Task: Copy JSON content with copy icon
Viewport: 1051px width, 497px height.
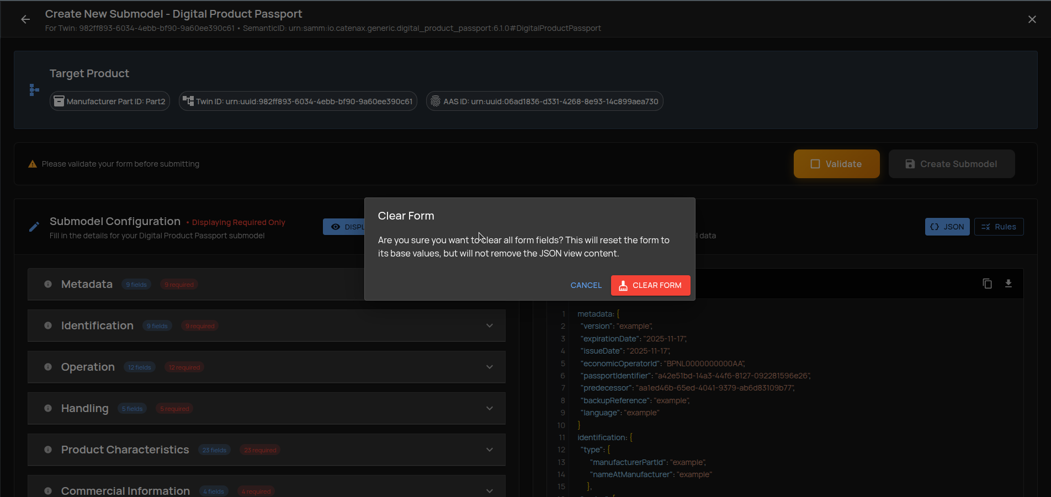Action: pyautogui.click(x=987, y=284)
